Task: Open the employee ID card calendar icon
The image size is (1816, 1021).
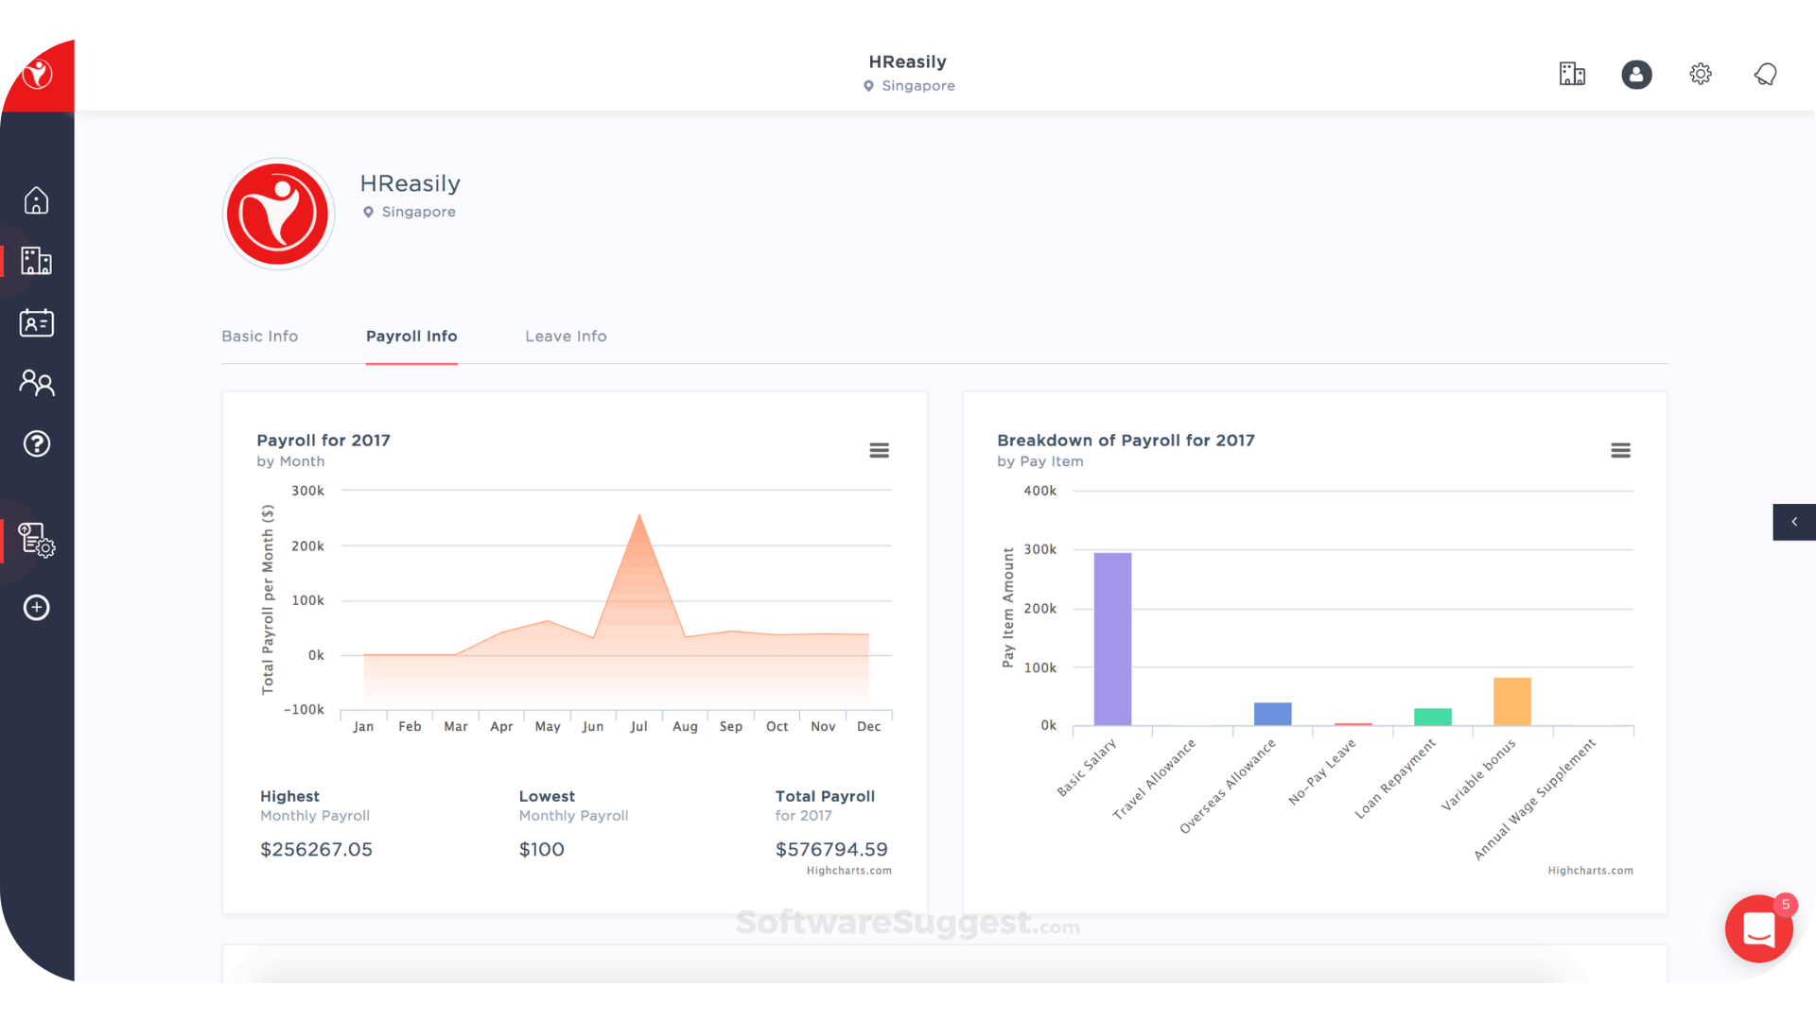Action: click(36, 322)
